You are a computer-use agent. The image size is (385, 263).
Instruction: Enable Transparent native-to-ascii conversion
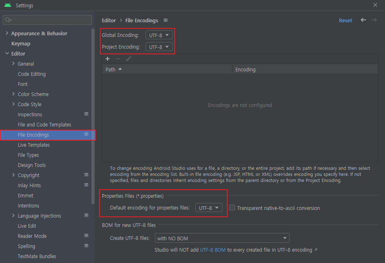[232, 207]
